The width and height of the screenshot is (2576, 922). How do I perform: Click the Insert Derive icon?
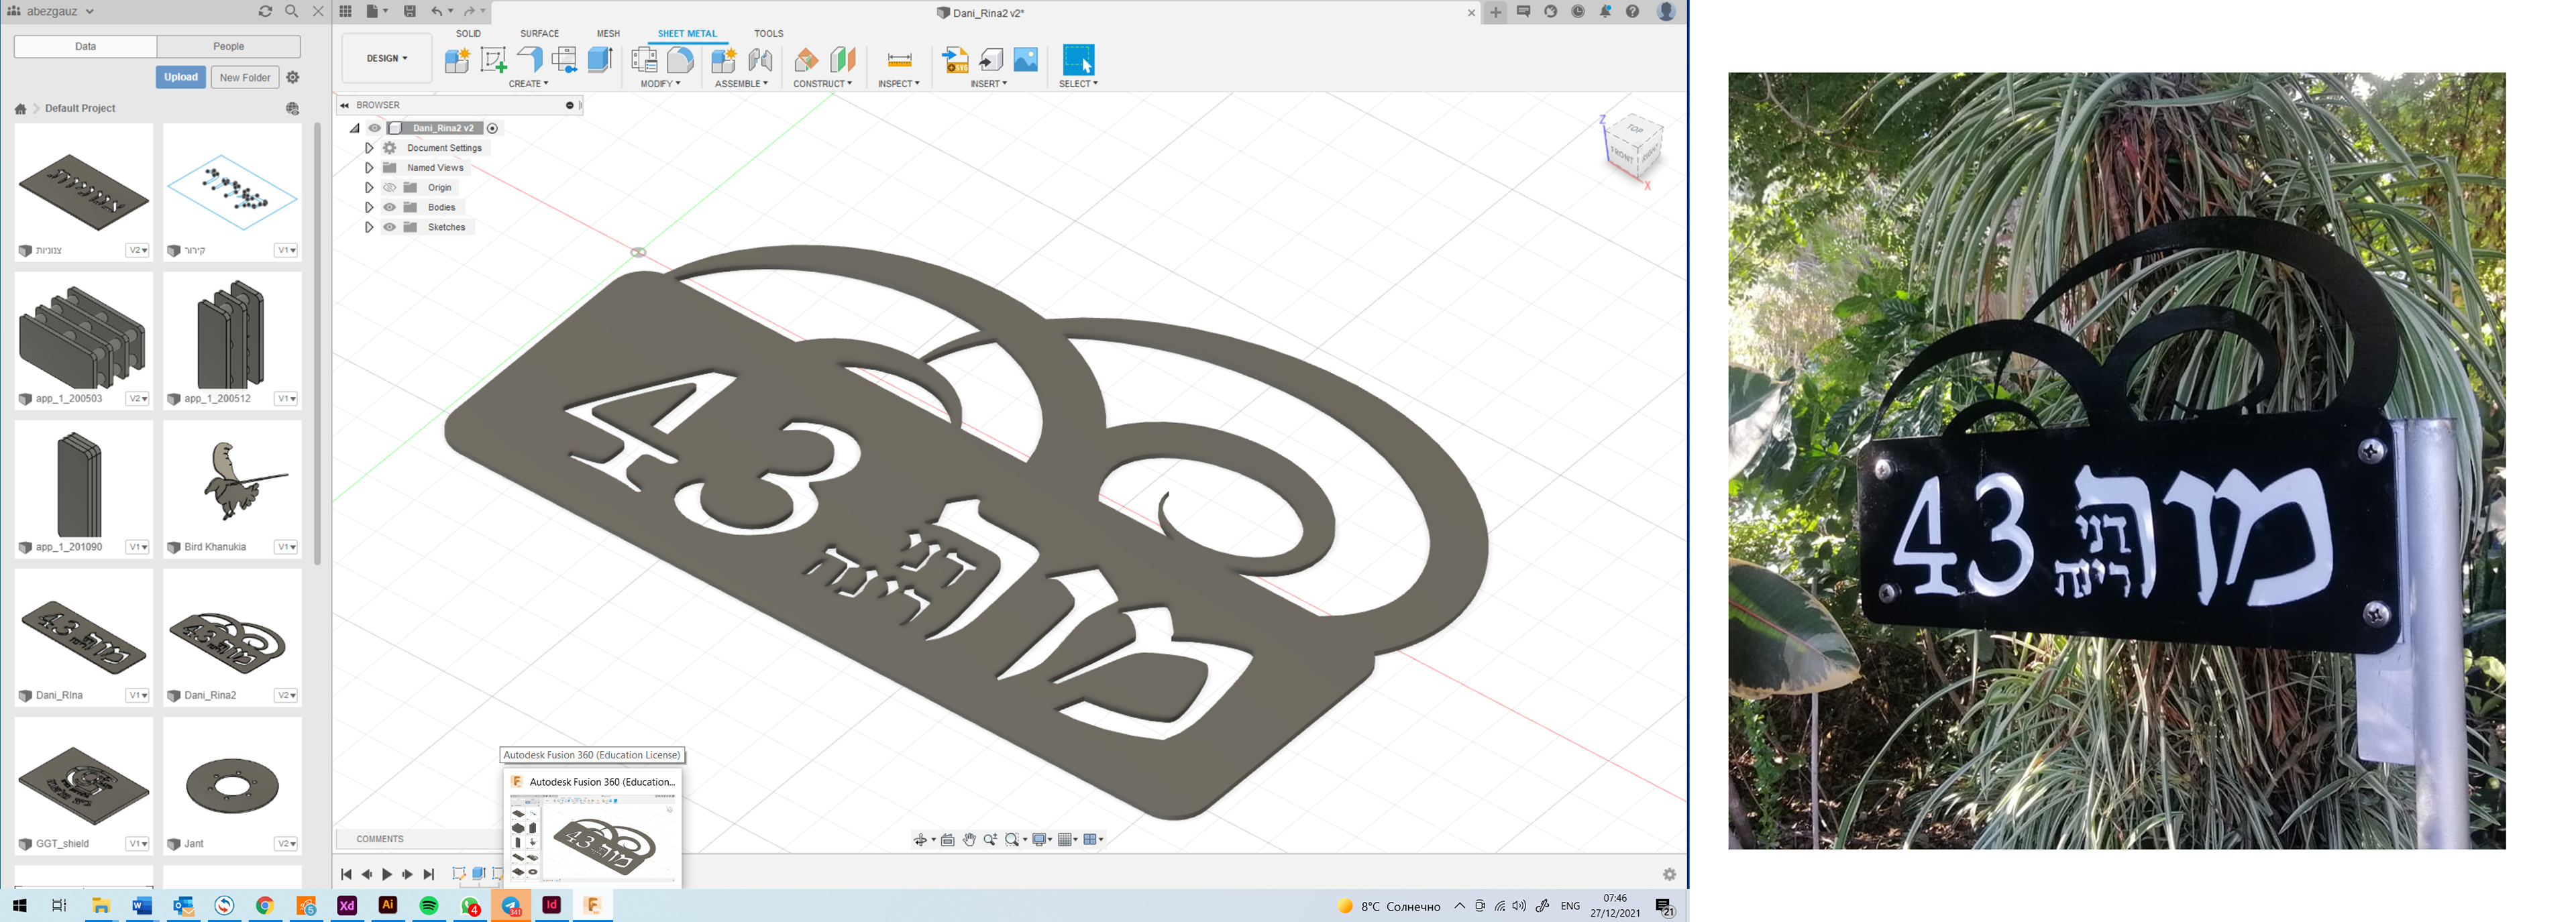(991, 60)
